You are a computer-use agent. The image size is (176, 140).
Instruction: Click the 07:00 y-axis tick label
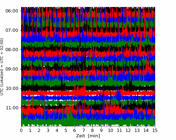(12, 30)
